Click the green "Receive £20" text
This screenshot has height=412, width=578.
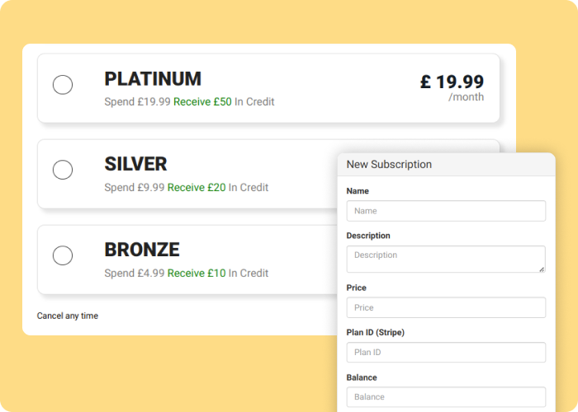(197, 188)
